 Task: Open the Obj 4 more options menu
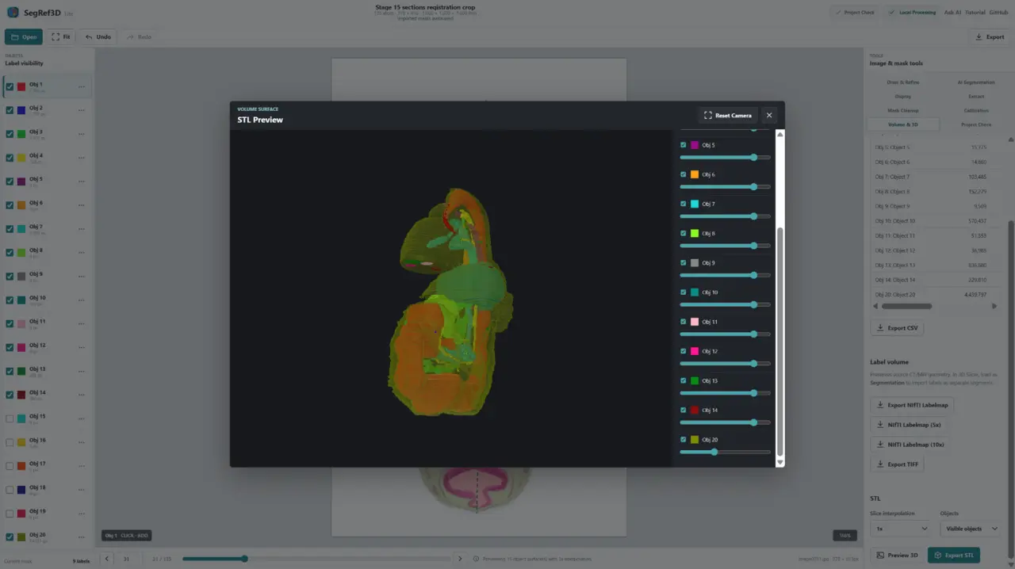(82, 159)
